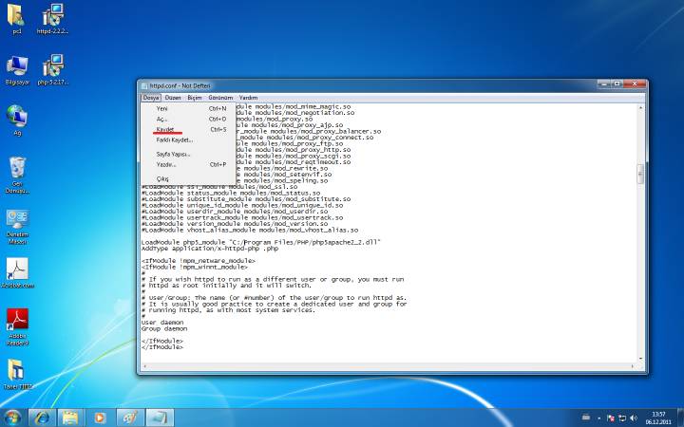Open the Bilgisayar desktop icon
684x427 pixels.
point(17,66)
